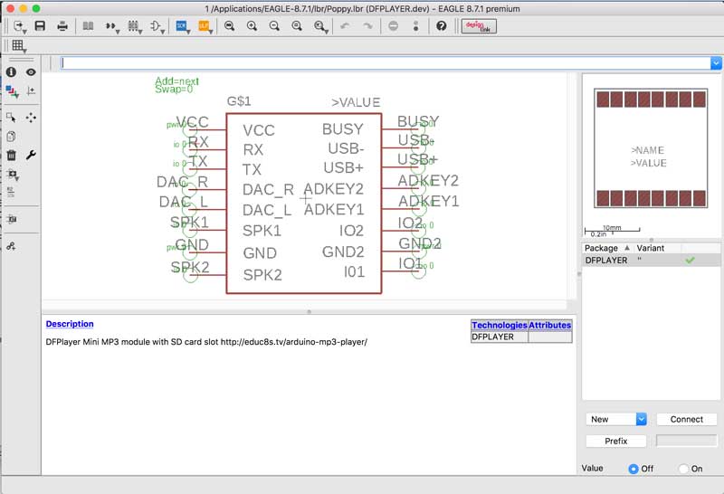724x494 pixels.
Task: Click the Variant column header
Action: (x=650, y=248)
